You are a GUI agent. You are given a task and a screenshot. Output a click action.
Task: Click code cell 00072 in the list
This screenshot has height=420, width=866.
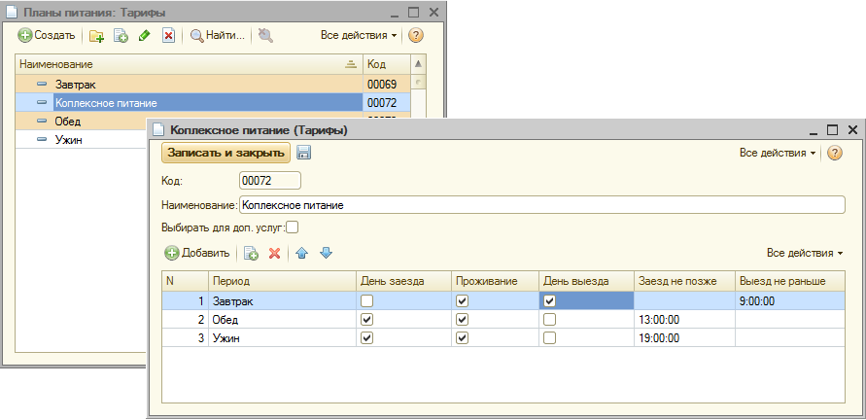coord(387,102)
